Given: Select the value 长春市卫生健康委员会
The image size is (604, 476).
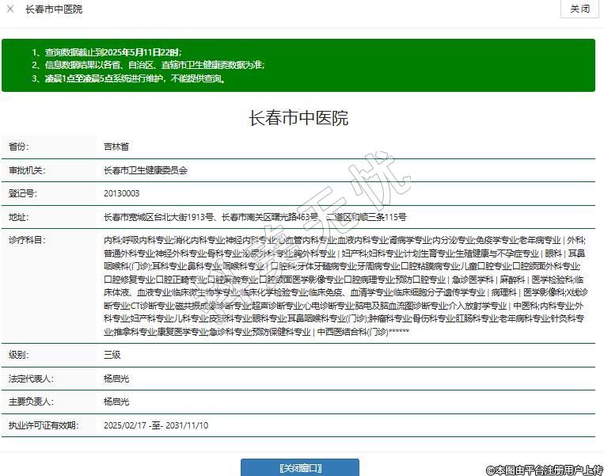Looking at the screenshot, I should [x=146, y=170].
